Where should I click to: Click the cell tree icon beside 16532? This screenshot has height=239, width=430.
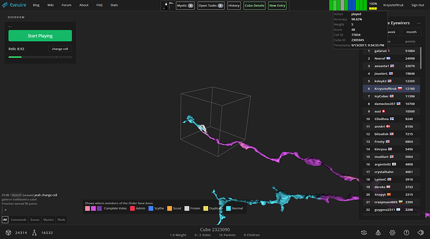34,233
